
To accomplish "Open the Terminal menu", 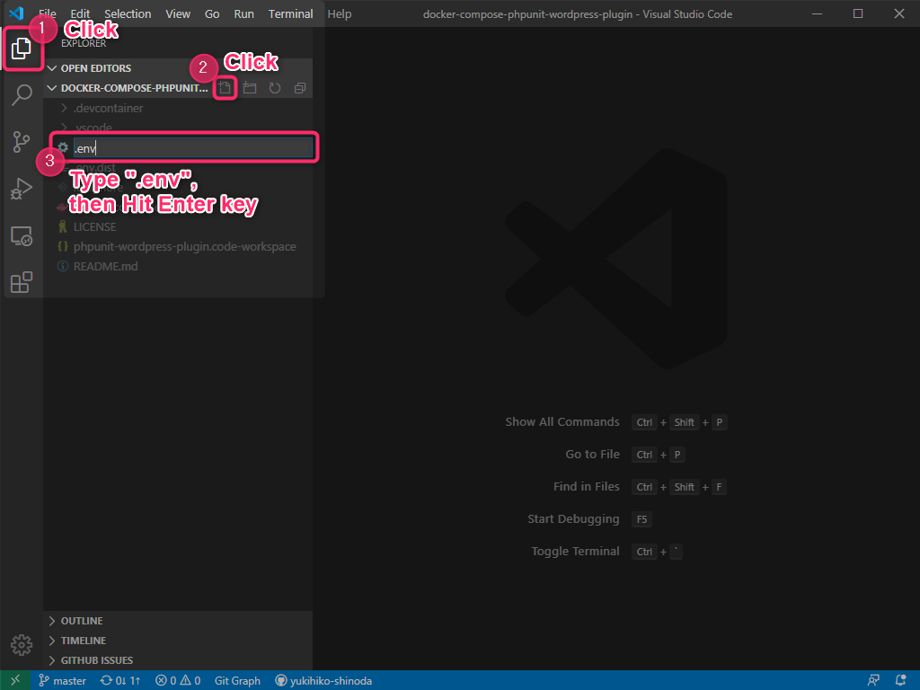I will (x=290, y=13).
